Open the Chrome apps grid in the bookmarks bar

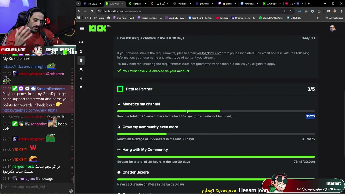(78, 18)
